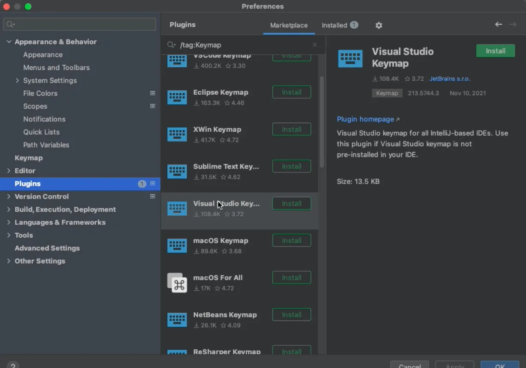This screenshot has height=368, width=526.
Task: Click the Scopes project-level icon
Action: pyautogui.click(x=152, y=106)
